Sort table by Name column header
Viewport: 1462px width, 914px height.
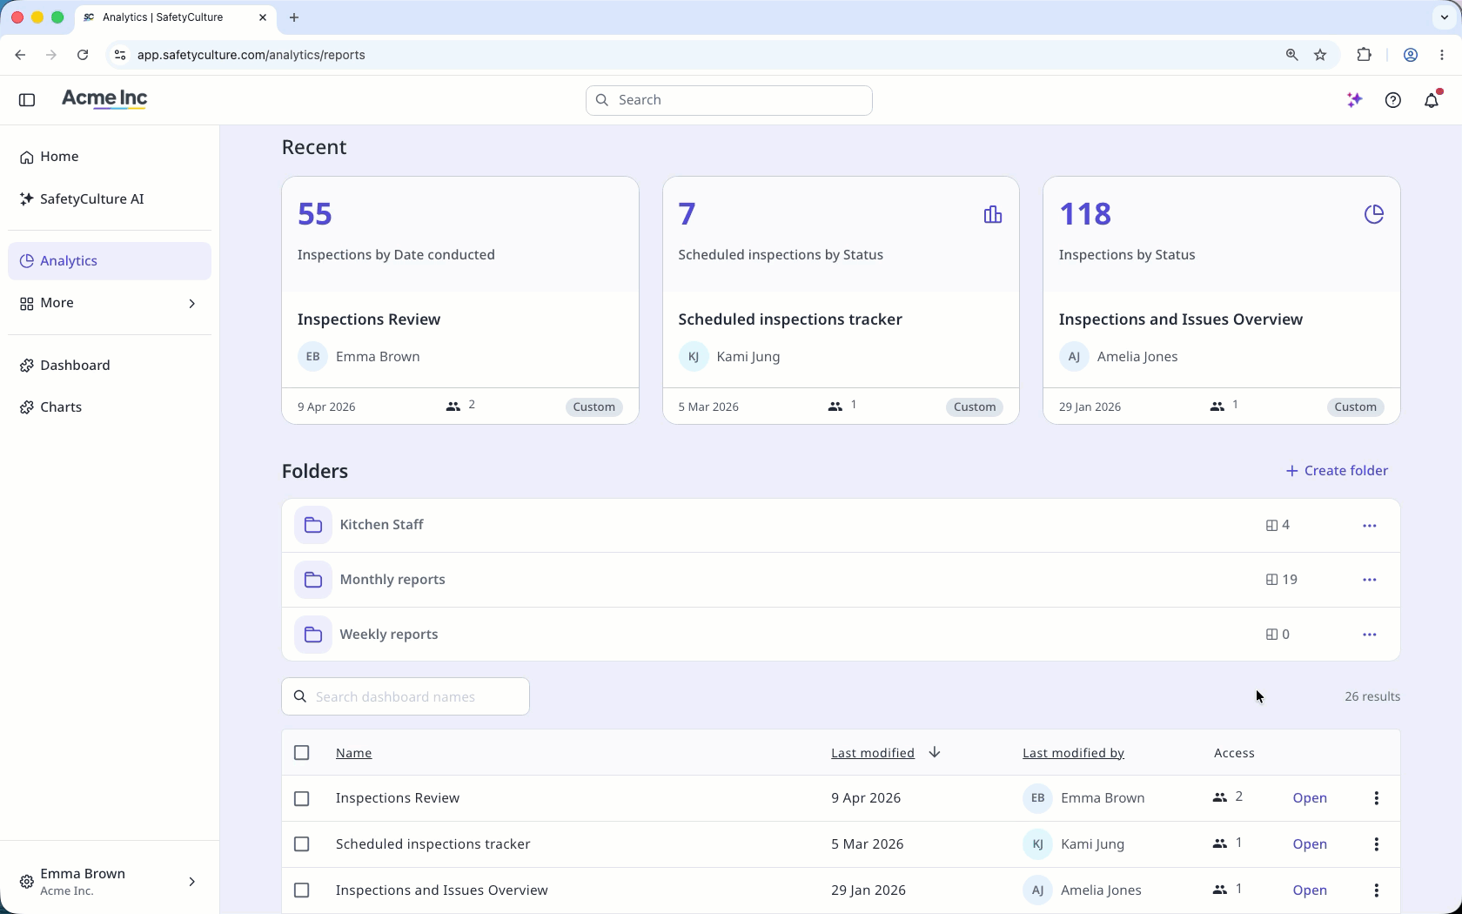point(353,753)
